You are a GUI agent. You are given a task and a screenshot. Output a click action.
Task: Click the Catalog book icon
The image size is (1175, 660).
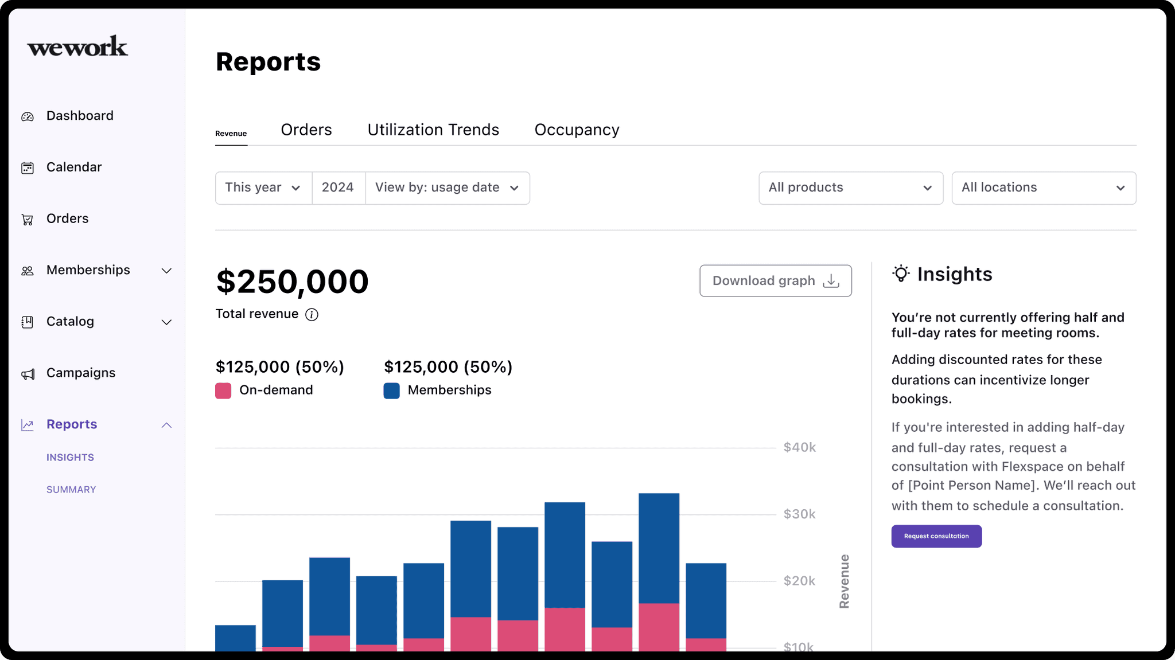28,322
